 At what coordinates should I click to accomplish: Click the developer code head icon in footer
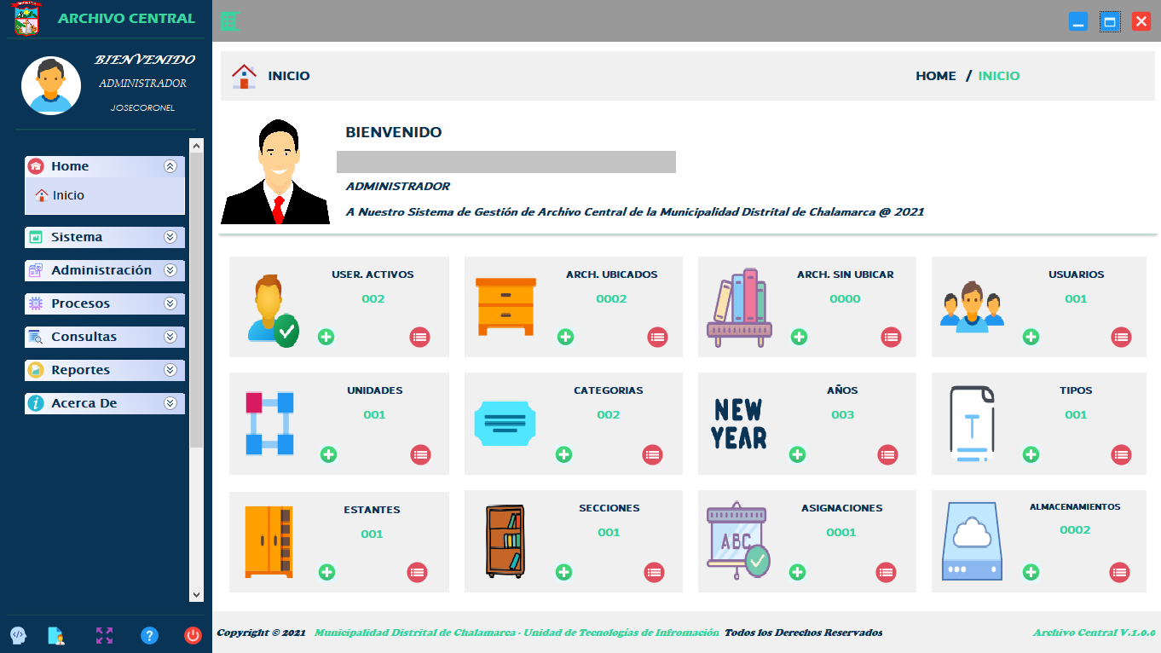[18, 635]
